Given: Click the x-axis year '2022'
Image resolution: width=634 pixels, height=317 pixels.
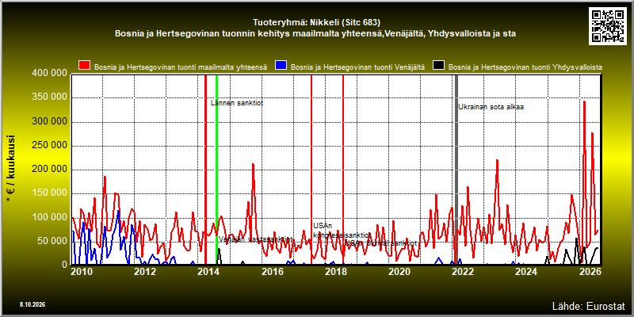Looking at the screenshot, I should (462, 271).
